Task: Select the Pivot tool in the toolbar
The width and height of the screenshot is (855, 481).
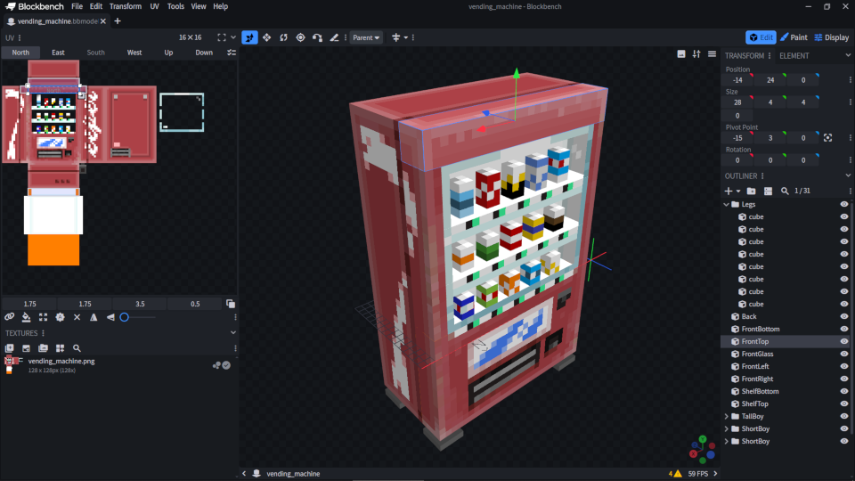Action: [300, 37]
